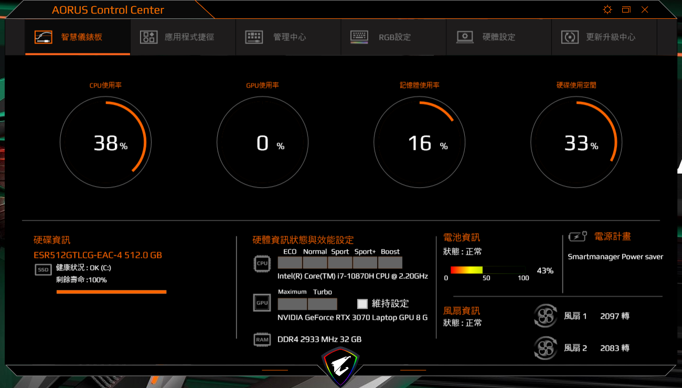This screenshot has width=682, height=388.
Task: Toggle the 維持設定 checkbox
Action: coord(363,304)
